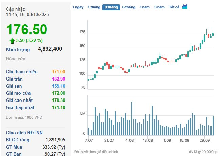Switch chart range to 1 ngày

(78, 7)
